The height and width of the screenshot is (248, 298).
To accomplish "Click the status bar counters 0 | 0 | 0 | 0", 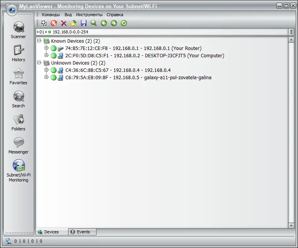I will tap(28, 241).
